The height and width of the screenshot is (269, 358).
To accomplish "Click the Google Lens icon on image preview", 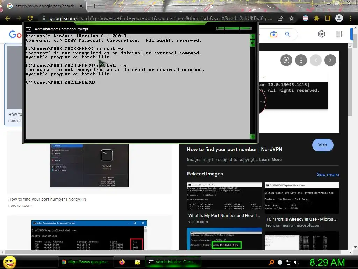I will pos(286,60).
